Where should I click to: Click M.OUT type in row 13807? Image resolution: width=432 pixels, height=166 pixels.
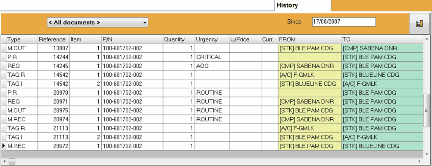point(22,48)
